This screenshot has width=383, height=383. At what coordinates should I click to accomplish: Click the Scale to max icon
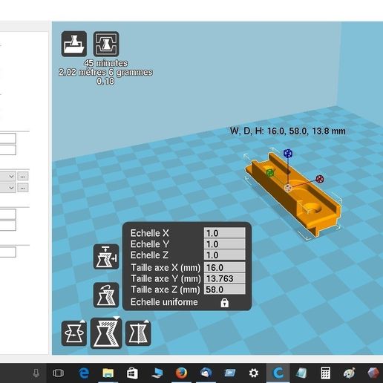(106, 257)
